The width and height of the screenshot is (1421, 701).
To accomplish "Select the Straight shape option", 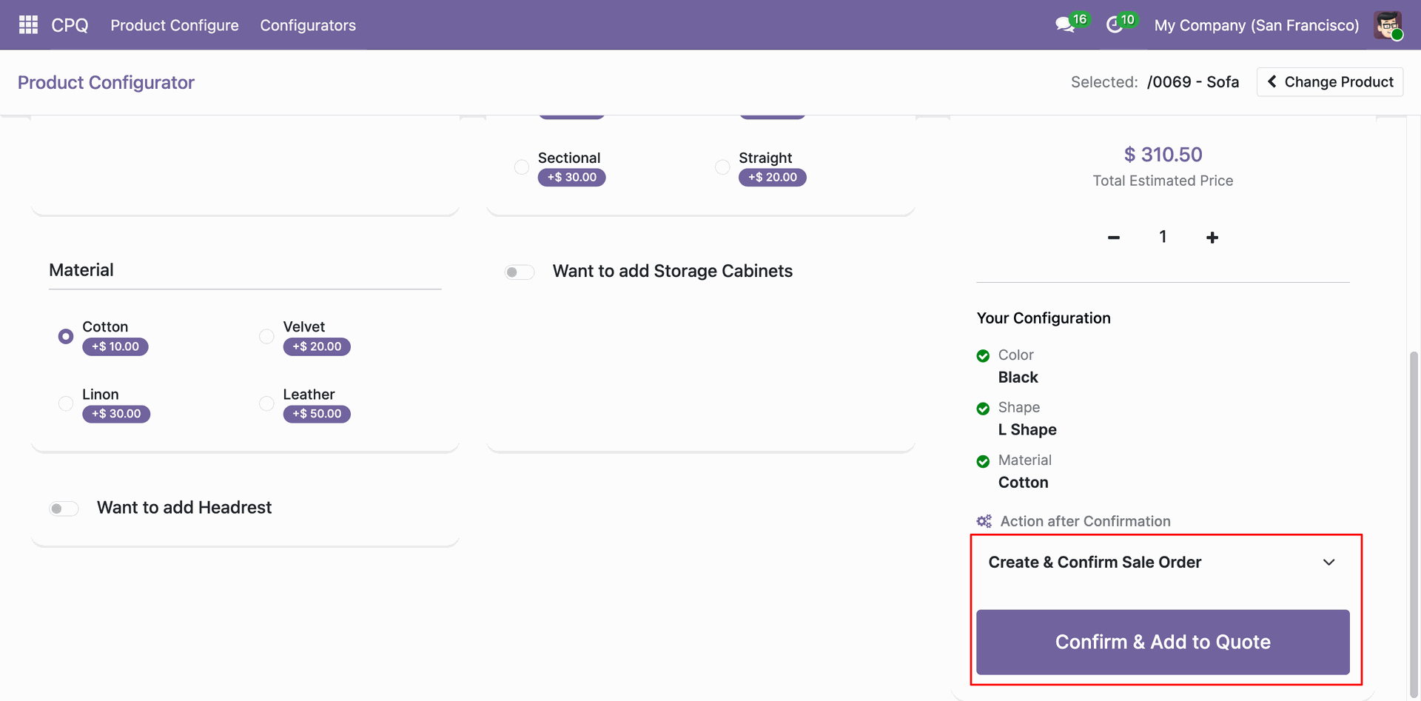I will (x=722, y=167).
